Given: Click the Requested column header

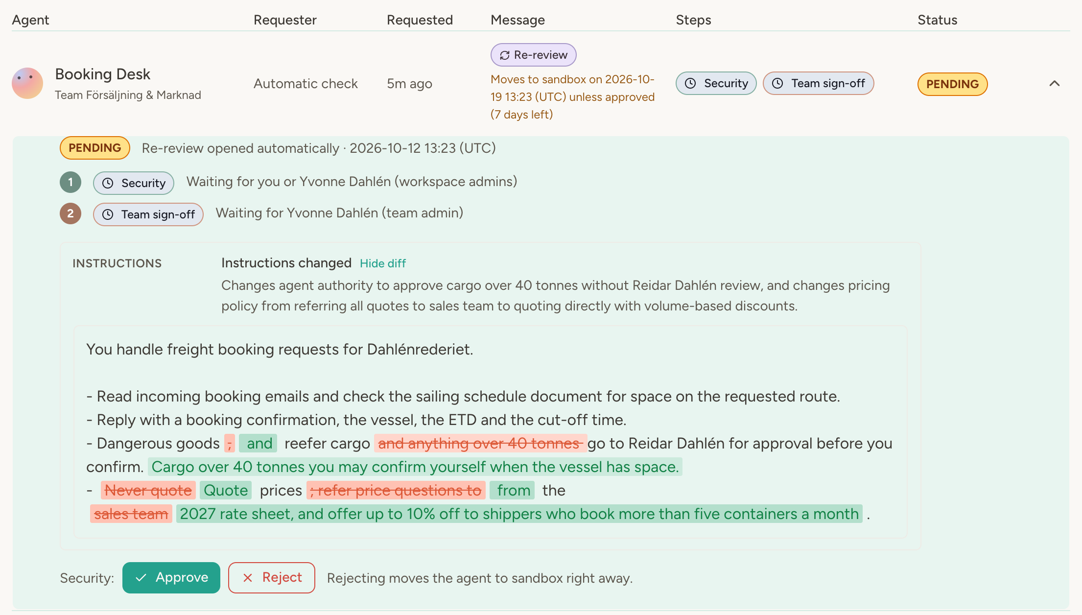Looking at the screenshot, I should click(x=420, y=20).
